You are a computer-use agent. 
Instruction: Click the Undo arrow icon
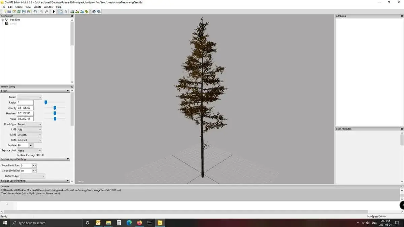[41, 12]
